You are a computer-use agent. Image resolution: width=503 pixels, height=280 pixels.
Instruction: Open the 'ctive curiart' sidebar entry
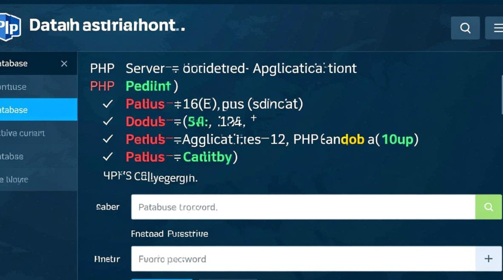click(x=22, y=133)
